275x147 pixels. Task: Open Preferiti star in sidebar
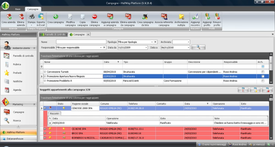[x=7, y=73]
